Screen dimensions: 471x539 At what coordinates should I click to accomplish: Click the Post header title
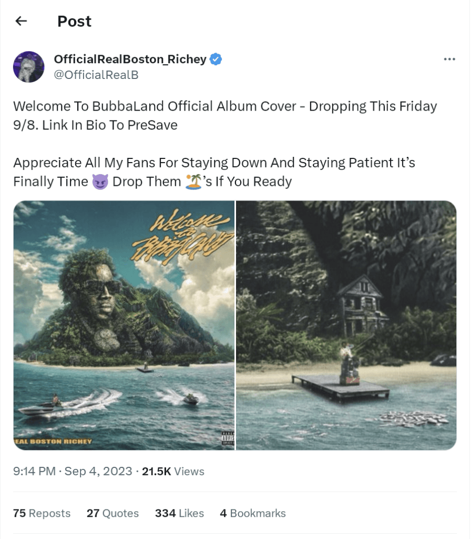pos(75,21)
